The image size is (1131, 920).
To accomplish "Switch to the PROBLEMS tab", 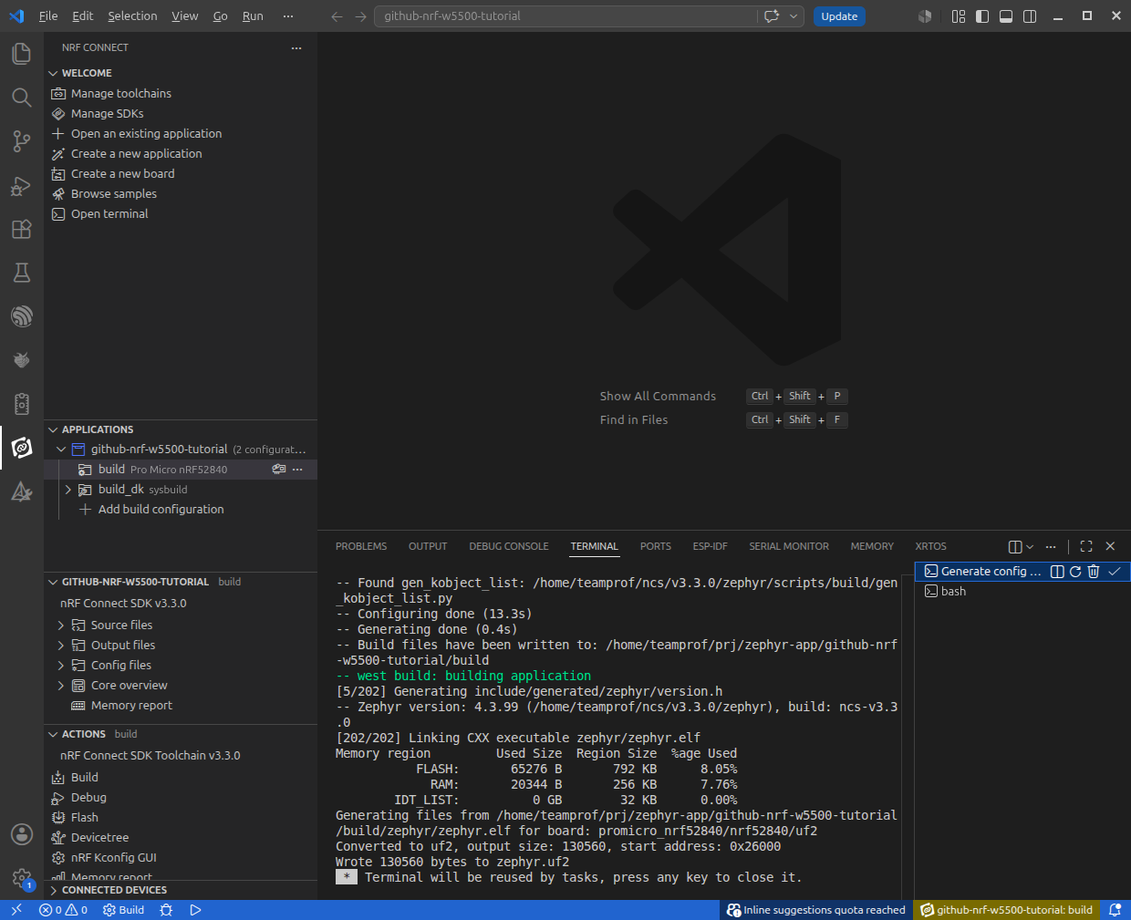I will tap(361, 546).
